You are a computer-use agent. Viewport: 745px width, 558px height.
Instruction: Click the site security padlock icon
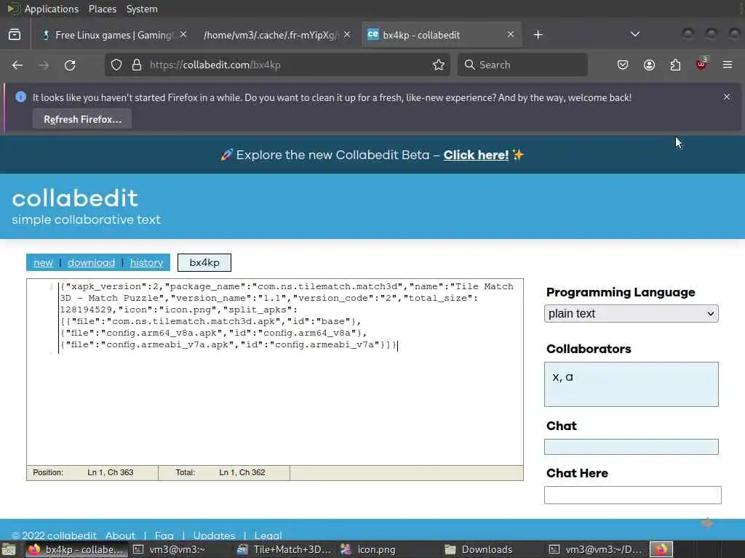[x=137, y=65]
